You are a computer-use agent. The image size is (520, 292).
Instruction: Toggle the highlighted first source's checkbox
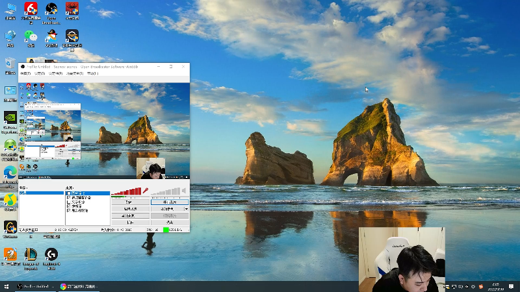[69, 193]
